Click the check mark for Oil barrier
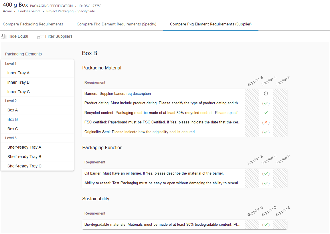This screenshot has width=330, height=234. click(x=266, y=173)
